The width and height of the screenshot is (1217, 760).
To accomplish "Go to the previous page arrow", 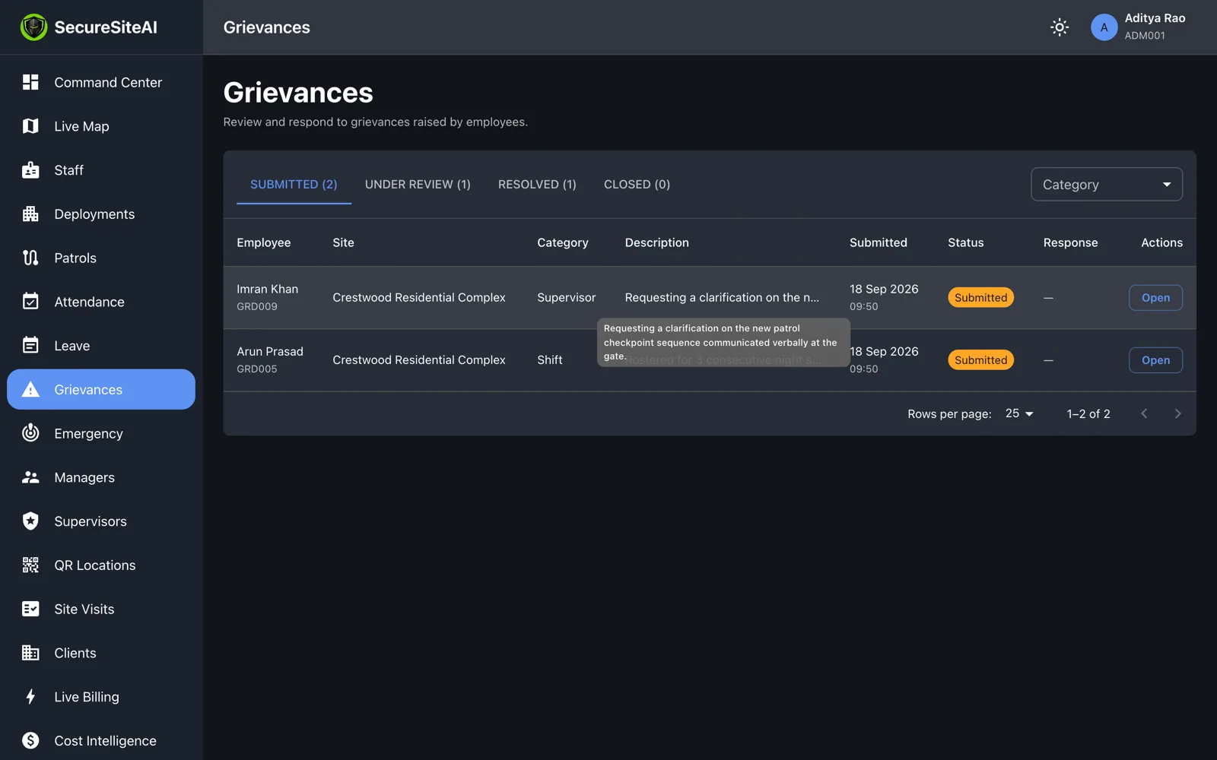I will pos(1144,413).
